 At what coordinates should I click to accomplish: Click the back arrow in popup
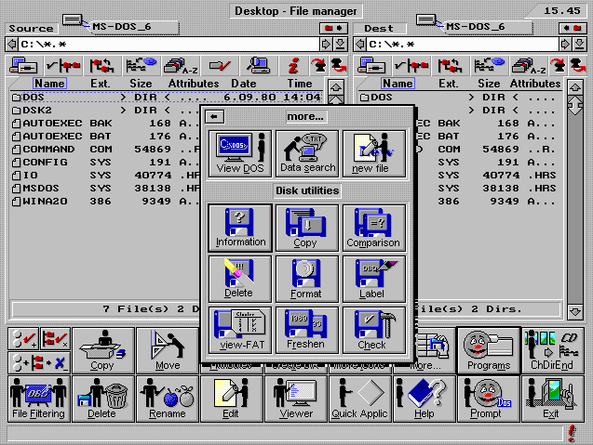[x=214, y=117]
